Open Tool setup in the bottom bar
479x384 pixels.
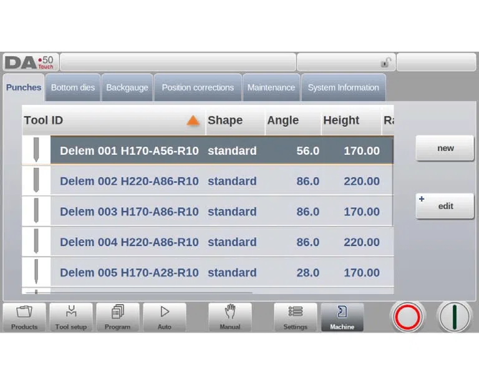(71, 317)
